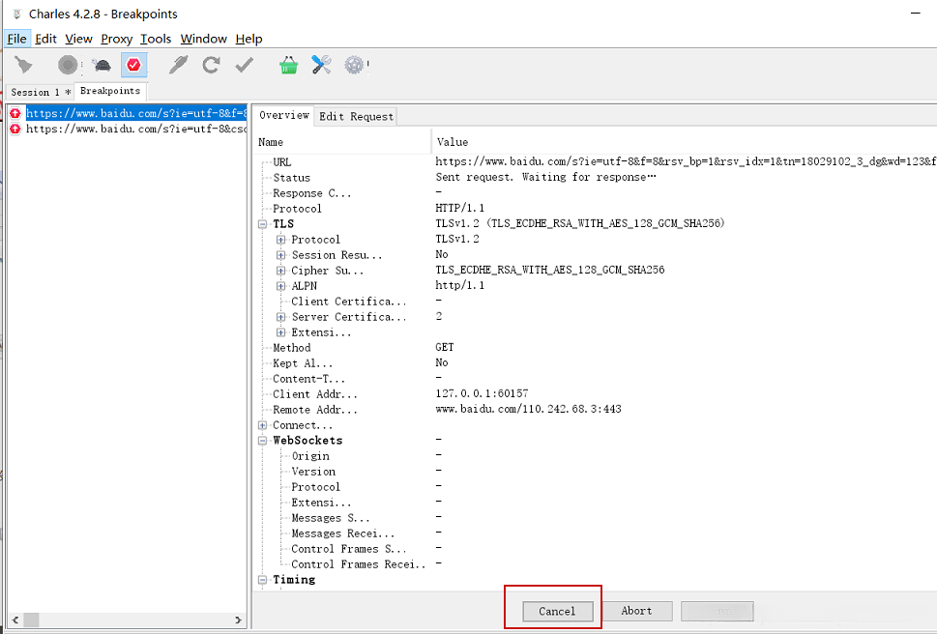Open the Window menu

point(203,39)
